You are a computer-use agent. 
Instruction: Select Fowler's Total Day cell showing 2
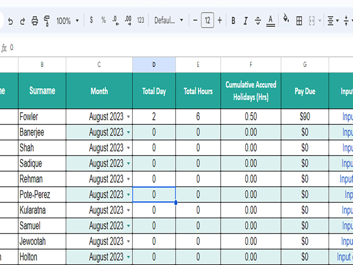pyautogui.click(x=154, y=117)
